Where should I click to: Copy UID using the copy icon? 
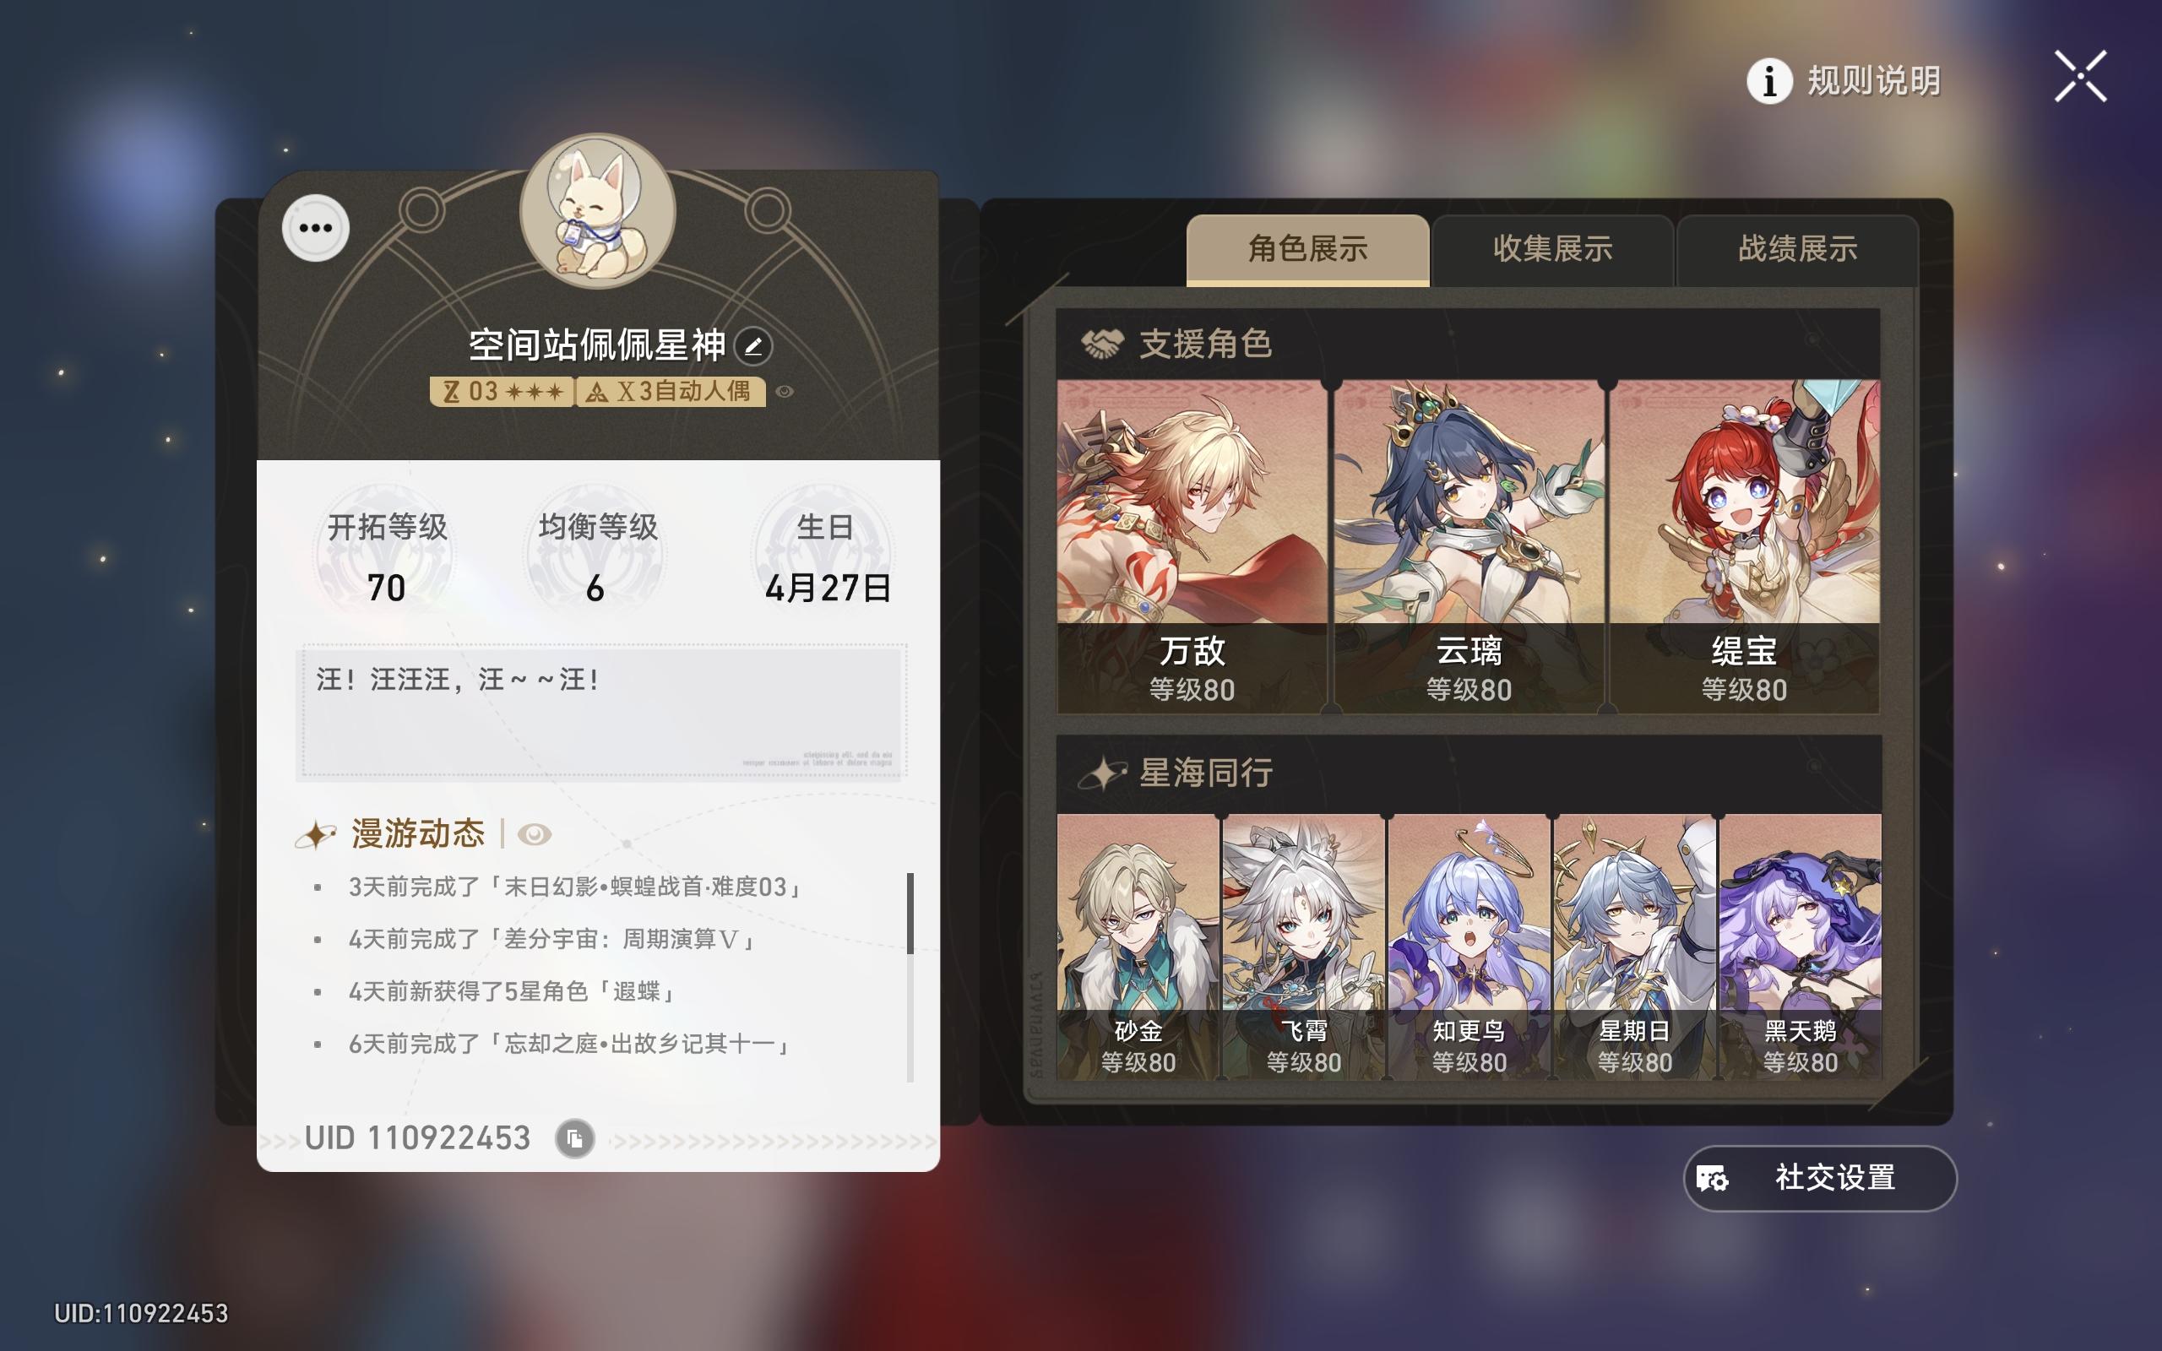click(574, 1138)
